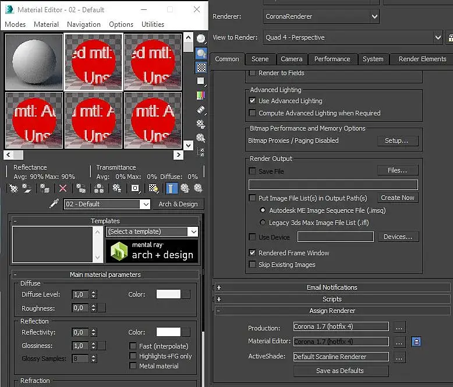
Task: Click Save as Defaults button
Action: [x=341, y=371]
